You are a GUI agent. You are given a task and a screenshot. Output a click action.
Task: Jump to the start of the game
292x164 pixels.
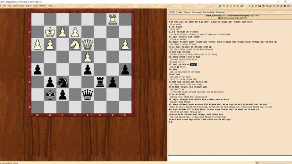pos(224,6)
